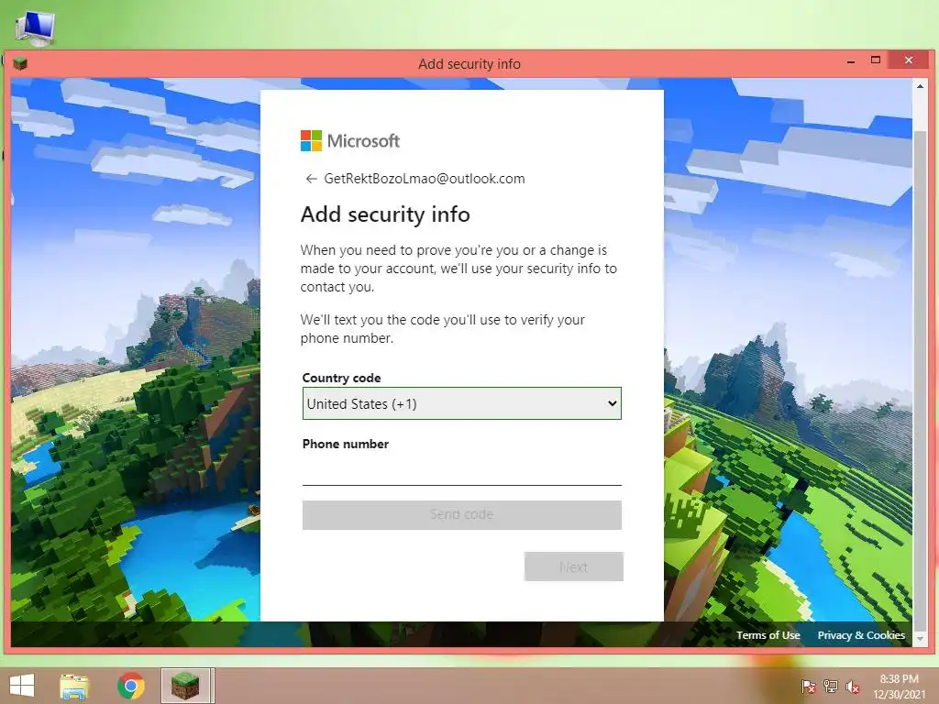Launch Google Chrome from the taskbar
Image resolution: width=939 pixels, height=704 pixels.
pyautogui.click(x=130, y=686)
